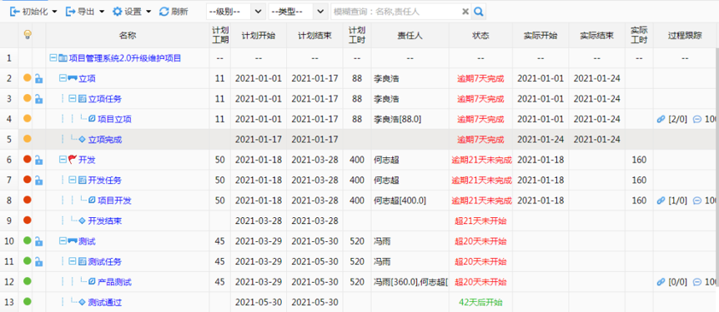Click the 责任人 column header

410,36
